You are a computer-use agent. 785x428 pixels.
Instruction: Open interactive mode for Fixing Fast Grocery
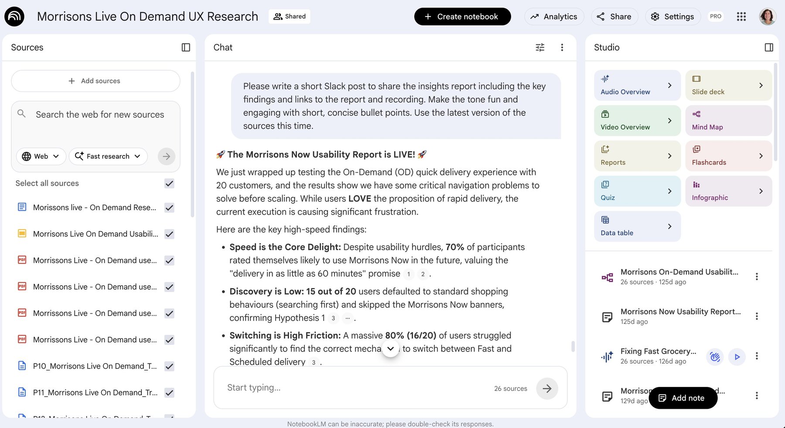pos(715,357)
